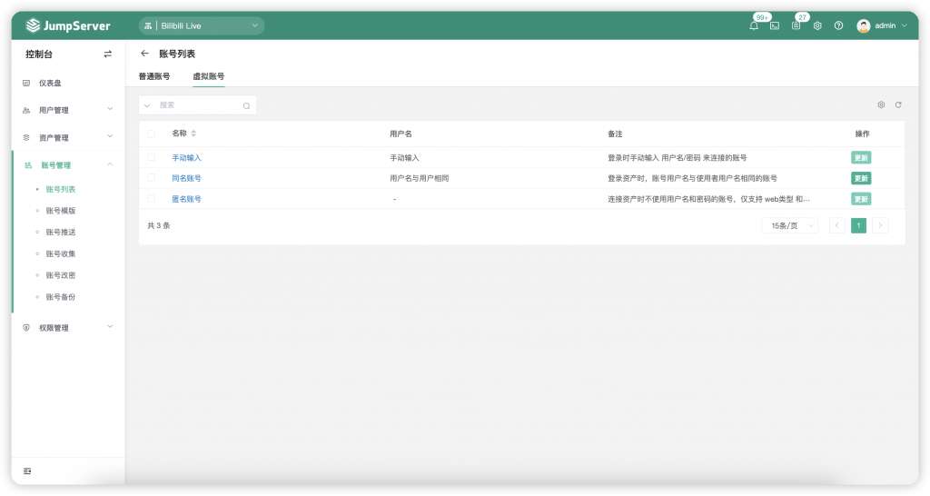
Task: Go to next page arrow
Action: [880, 225]
